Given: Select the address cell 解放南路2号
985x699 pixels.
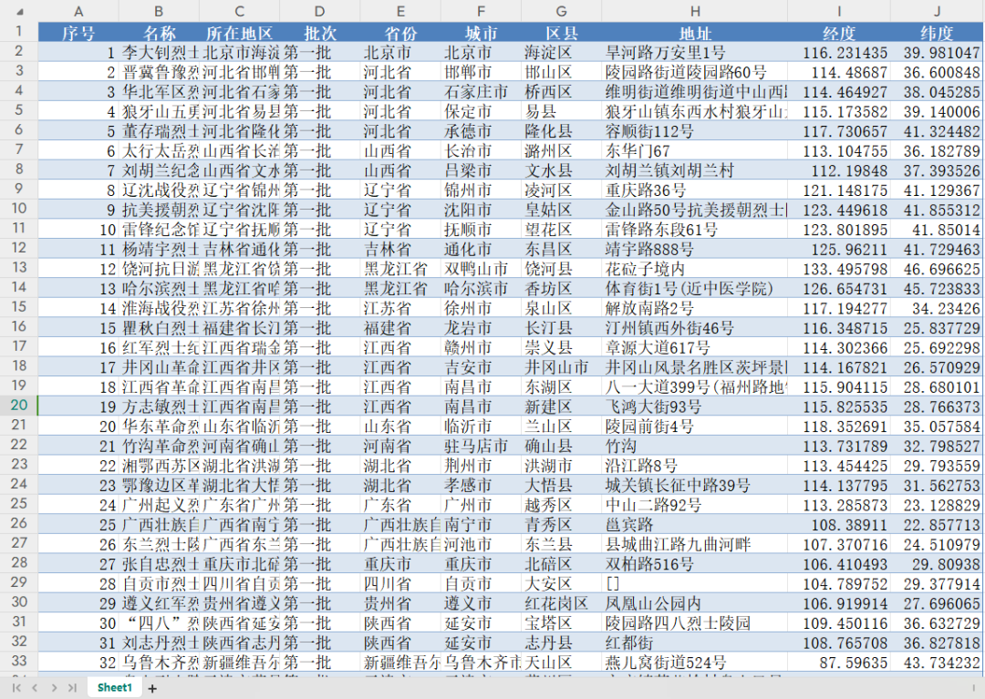Looking at the screenshot, I should (695, 308).
